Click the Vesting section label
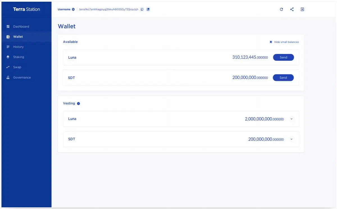 pyautogui.click(x=69, y=103)
